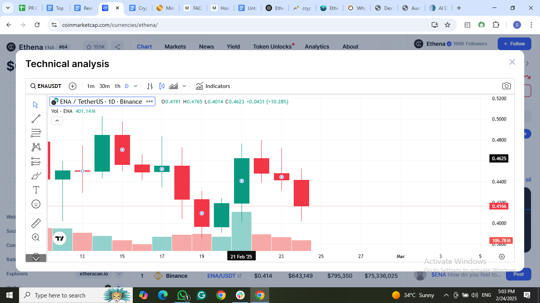Open the Analytics tab on the page

click(317, 47)
